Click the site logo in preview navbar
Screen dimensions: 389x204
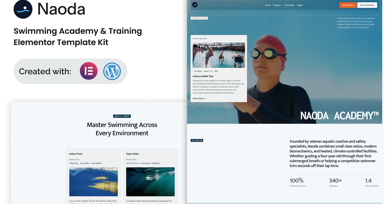click(194, 5)
